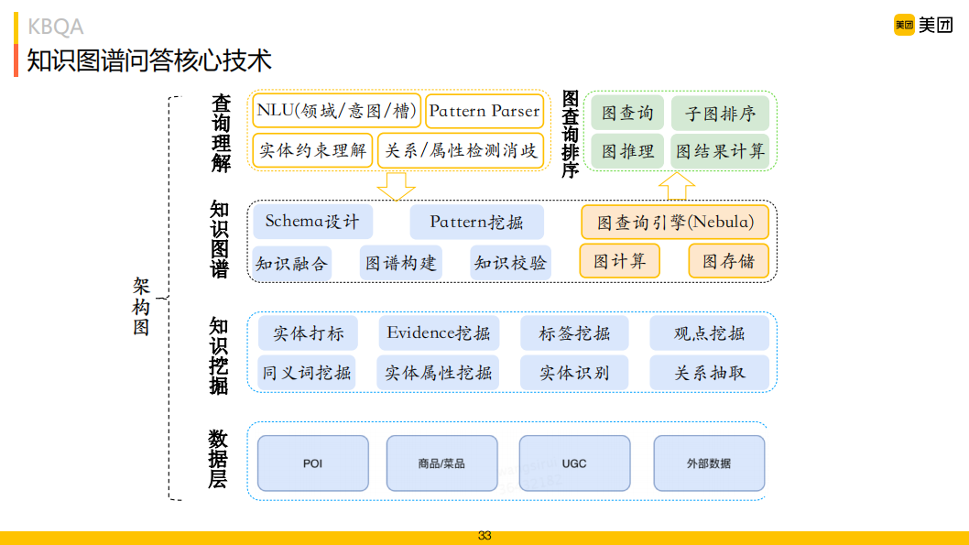Click the Evidence挖掘 box
Image resolution: width=969 pixels, height=545 pixels.
point(439,333)
